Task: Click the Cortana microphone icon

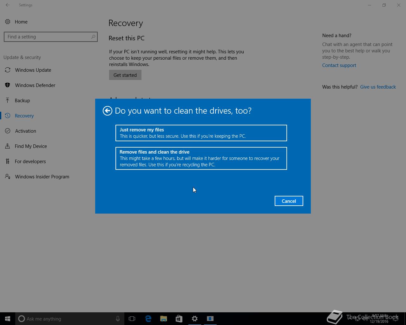Action: tap(118, 319)
